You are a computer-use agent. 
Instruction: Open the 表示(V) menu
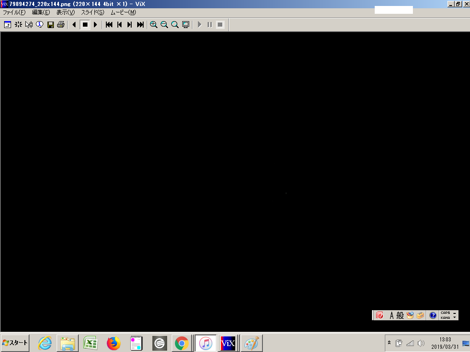[65, 12]
